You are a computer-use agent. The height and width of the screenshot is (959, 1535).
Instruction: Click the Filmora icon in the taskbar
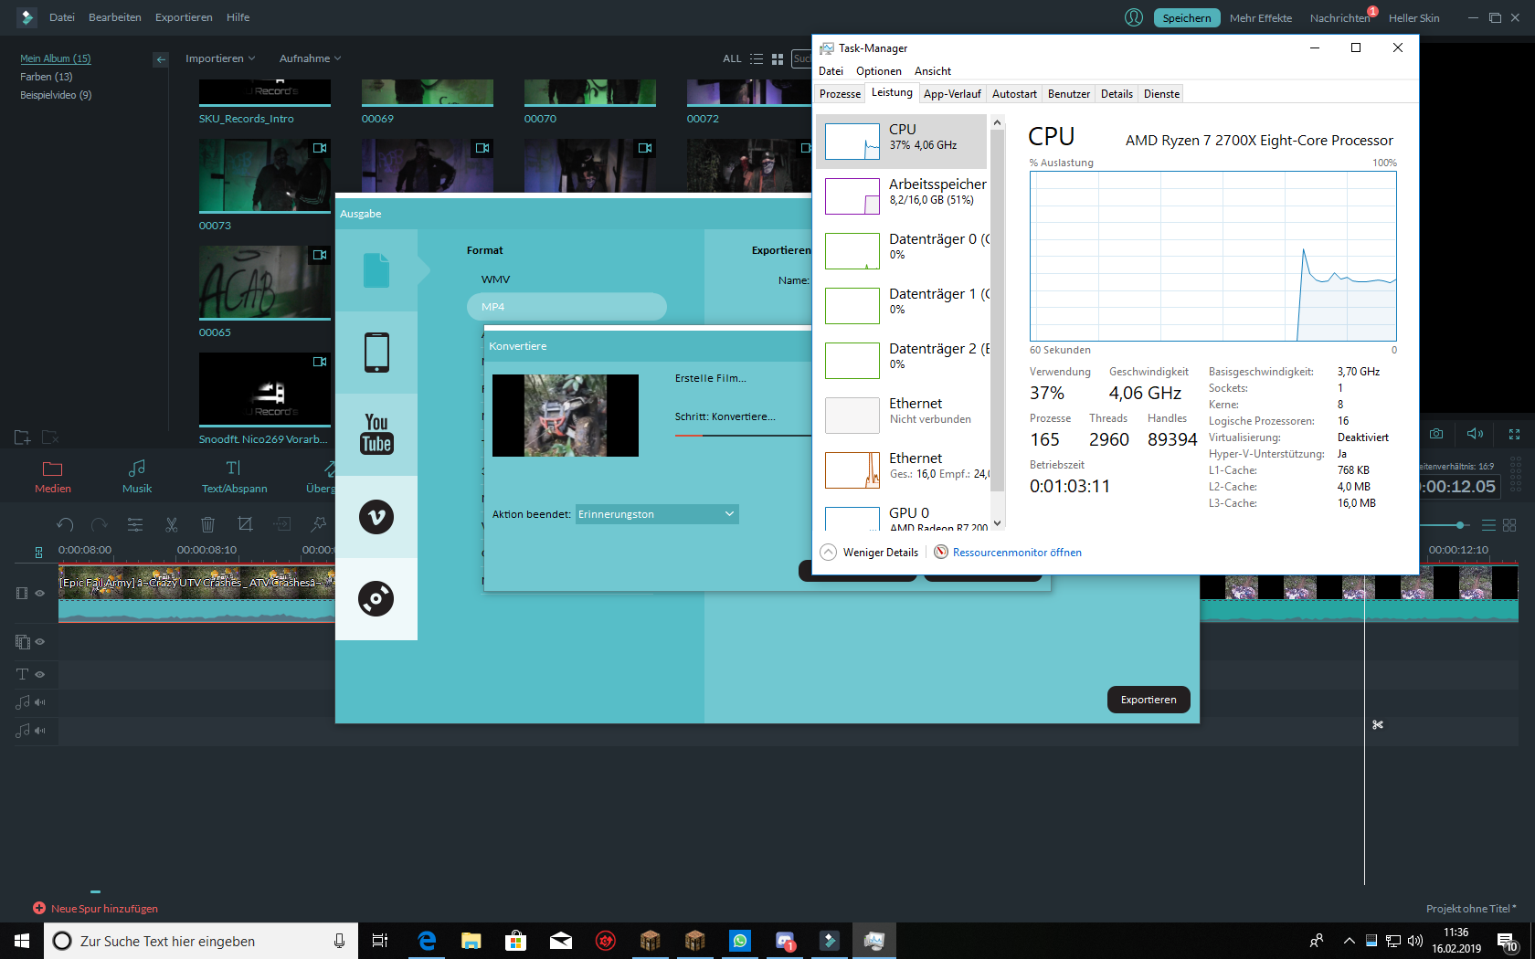(830, 941)
